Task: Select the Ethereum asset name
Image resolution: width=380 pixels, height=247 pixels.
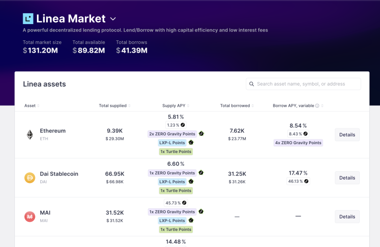Action: 53,131
